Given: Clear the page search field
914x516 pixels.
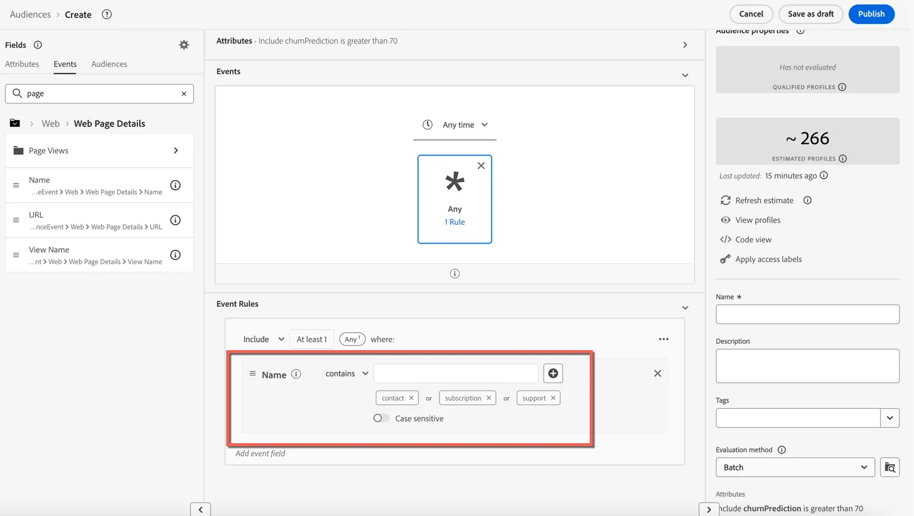Looking at the screenshot, I should [184, 94].
